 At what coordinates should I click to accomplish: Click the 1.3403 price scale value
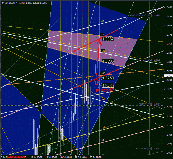169,25
